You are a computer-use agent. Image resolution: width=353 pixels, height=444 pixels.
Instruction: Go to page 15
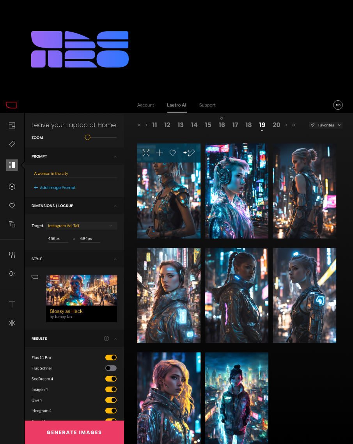point(208,125)
